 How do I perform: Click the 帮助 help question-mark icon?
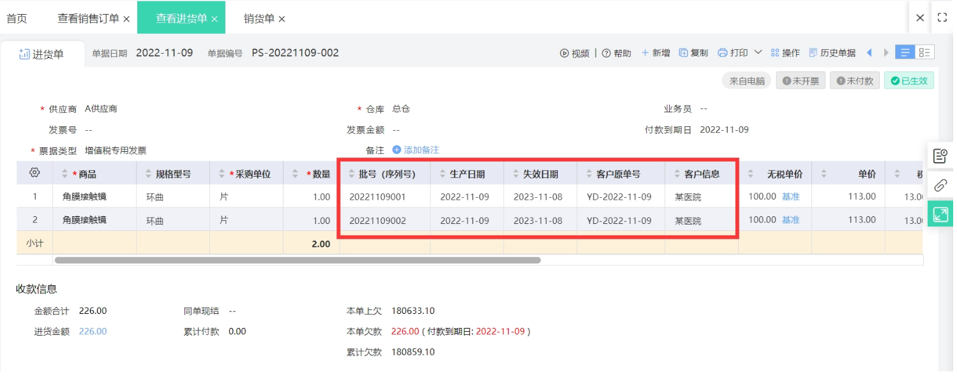coord(607,54)
